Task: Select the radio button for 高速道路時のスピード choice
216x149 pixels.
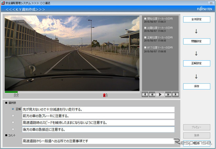Action: (x=13, y=122)
